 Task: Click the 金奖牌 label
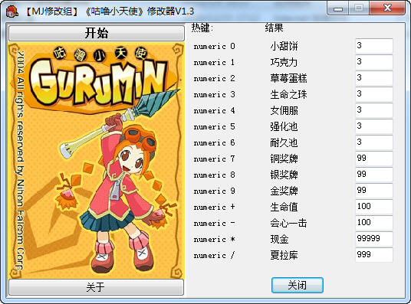coord(284,191)
